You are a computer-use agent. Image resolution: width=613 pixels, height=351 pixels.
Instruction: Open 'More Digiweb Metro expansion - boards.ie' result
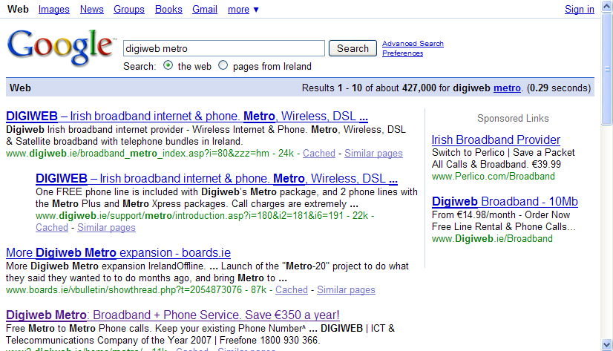pos(118,252)
